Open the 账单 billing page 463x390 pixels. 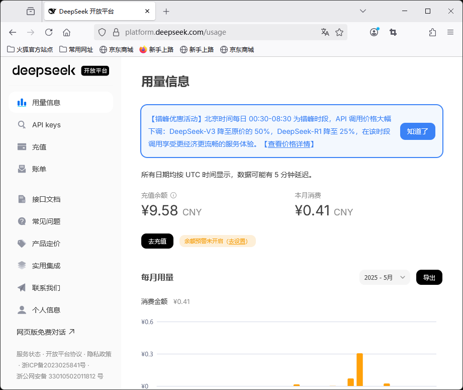point(60,169)
